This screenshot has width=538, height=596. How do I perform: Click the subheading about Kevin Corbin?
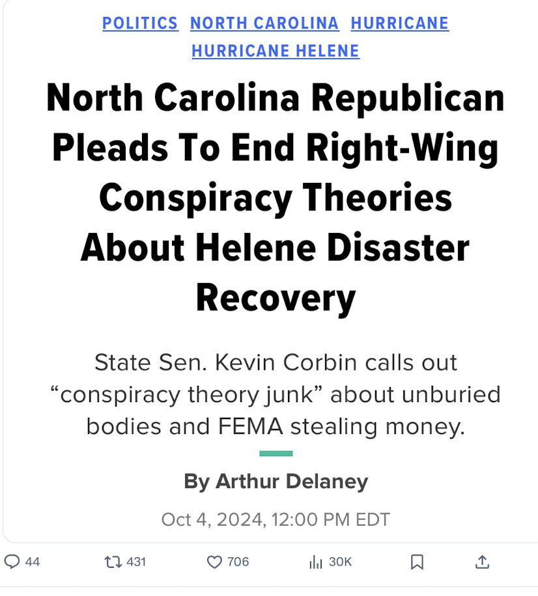click(x=276, y=394)
